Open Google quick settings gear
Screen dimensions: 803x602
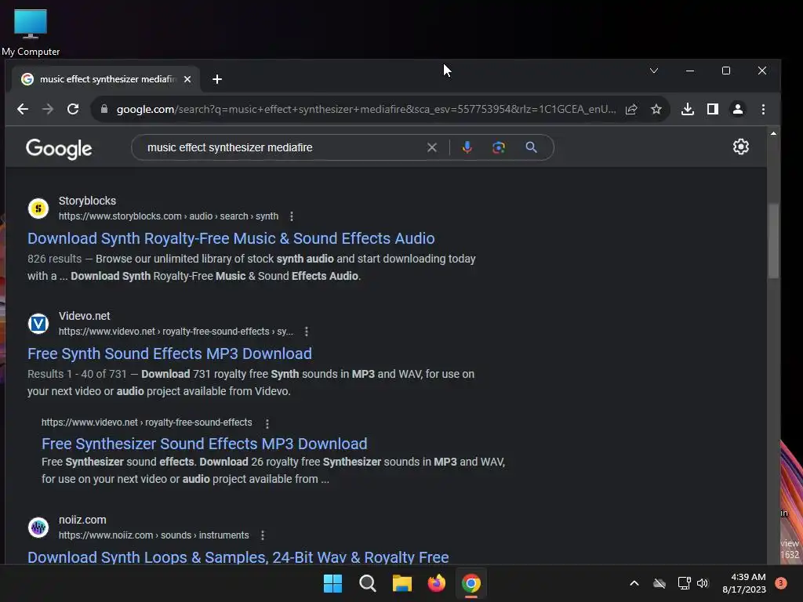point(740,147)
